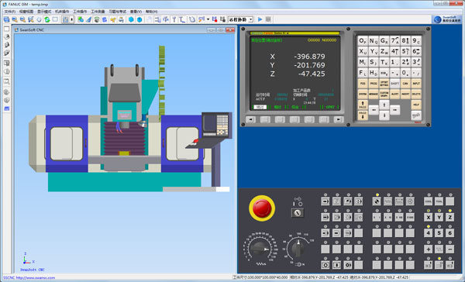Click the PAGE up key

[x=363, y=105]
